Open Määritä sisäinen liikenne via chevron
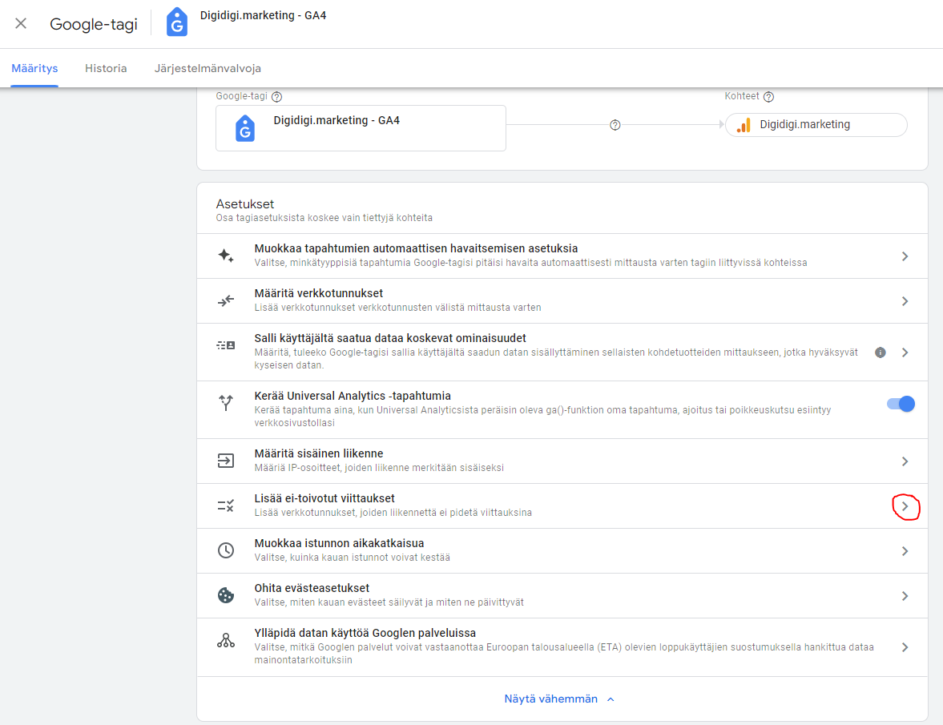The image size is (943, 725). pos(905,461)
